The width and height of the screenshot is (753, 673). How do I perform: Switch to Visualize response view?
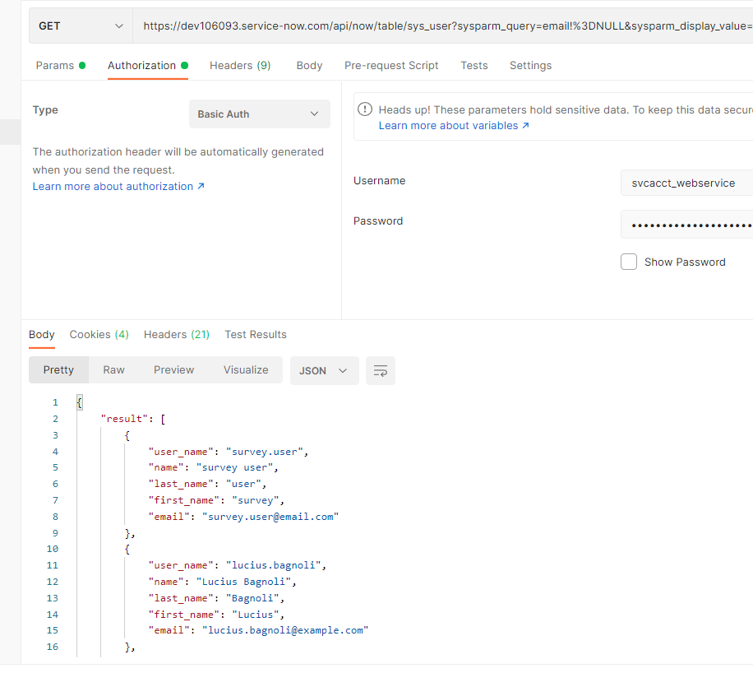click(246, 369)
